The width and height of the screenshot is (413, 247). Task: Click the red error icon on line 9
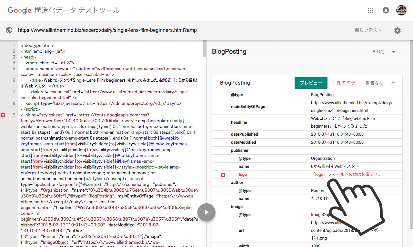[x=3, y=115]
